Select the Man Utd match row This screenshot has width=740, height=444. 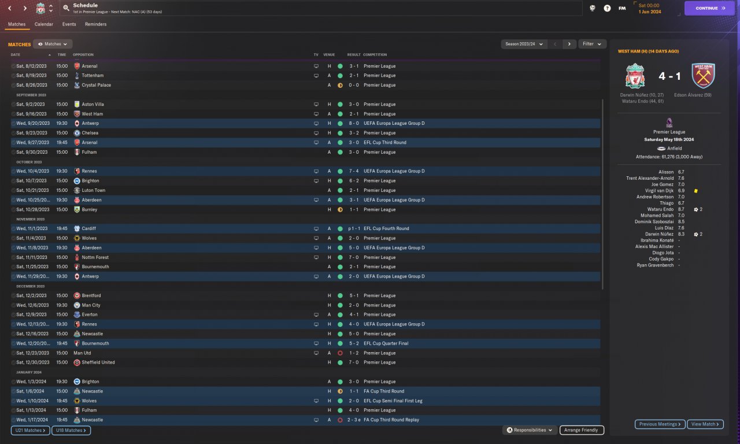pos(305,353)
